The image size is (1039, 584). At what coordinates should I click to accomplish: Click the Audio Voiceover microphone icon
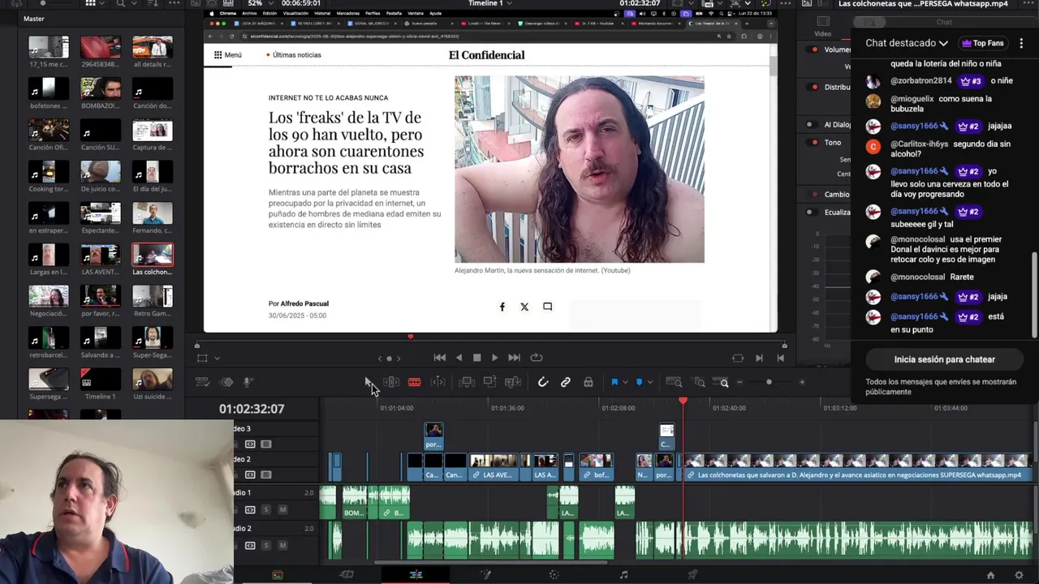[248, 382]
